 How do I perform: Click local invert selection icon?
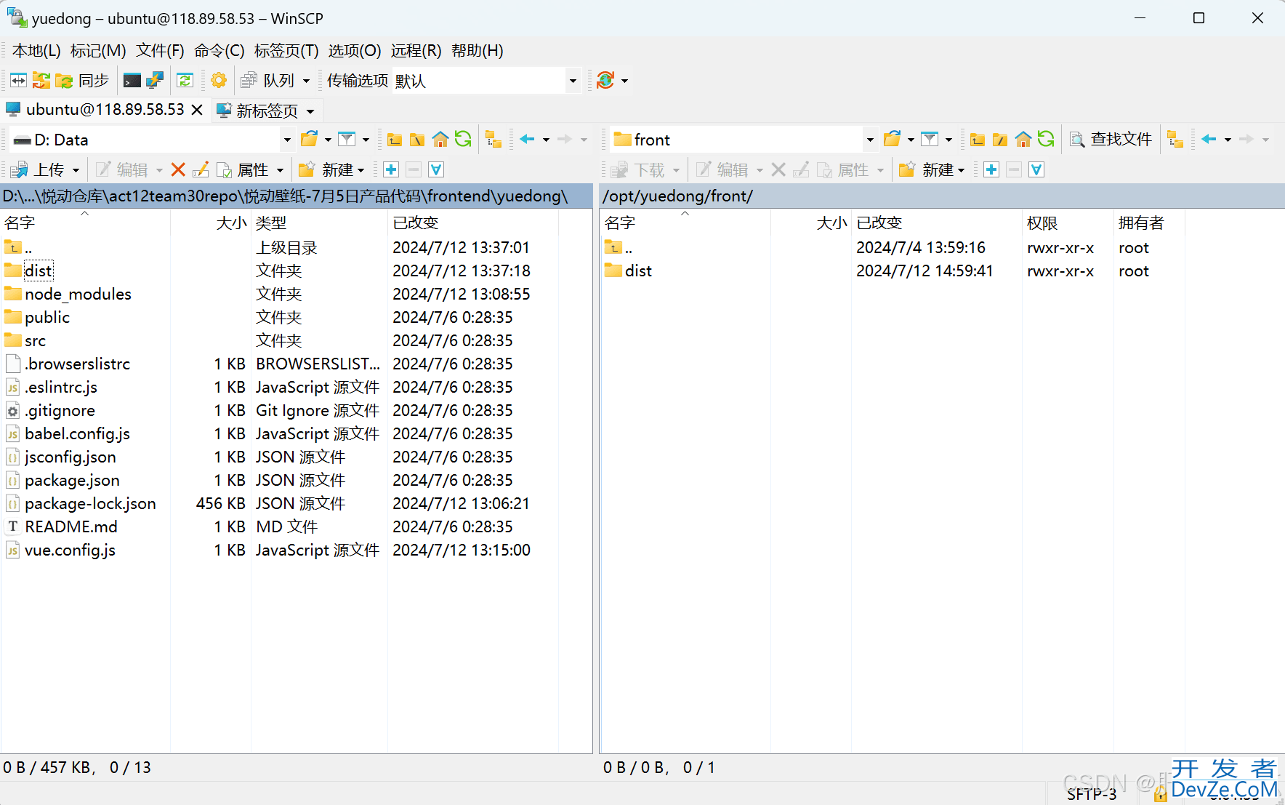[x=436, y=169]
